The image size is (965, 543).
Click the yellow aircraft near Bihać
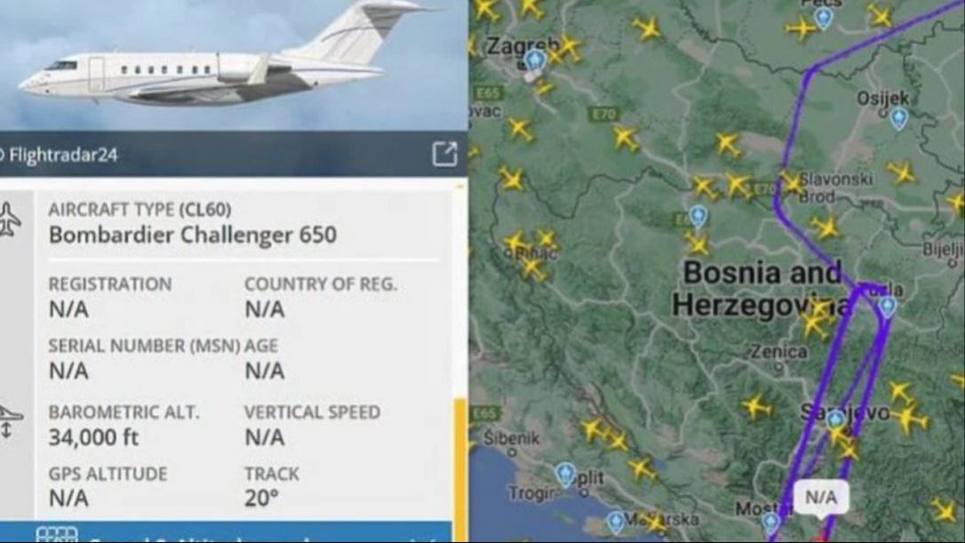coord(533,268)
